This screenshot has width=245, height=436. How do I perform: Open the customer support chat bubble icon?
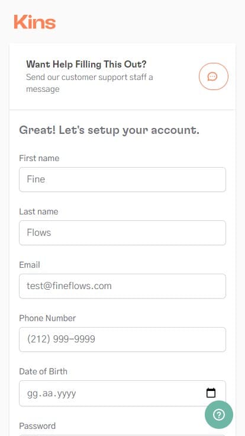[x=213, y=76]
